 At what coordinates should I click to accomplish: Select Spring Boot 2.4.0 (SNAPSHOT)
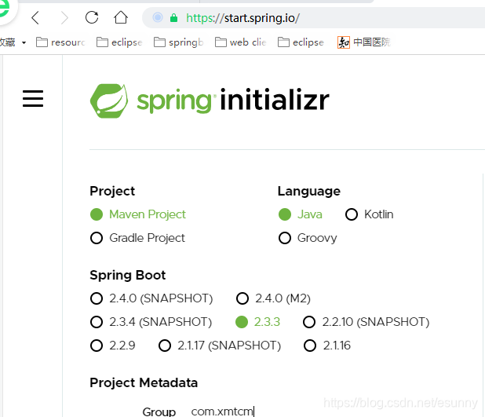tap(97, 298)
